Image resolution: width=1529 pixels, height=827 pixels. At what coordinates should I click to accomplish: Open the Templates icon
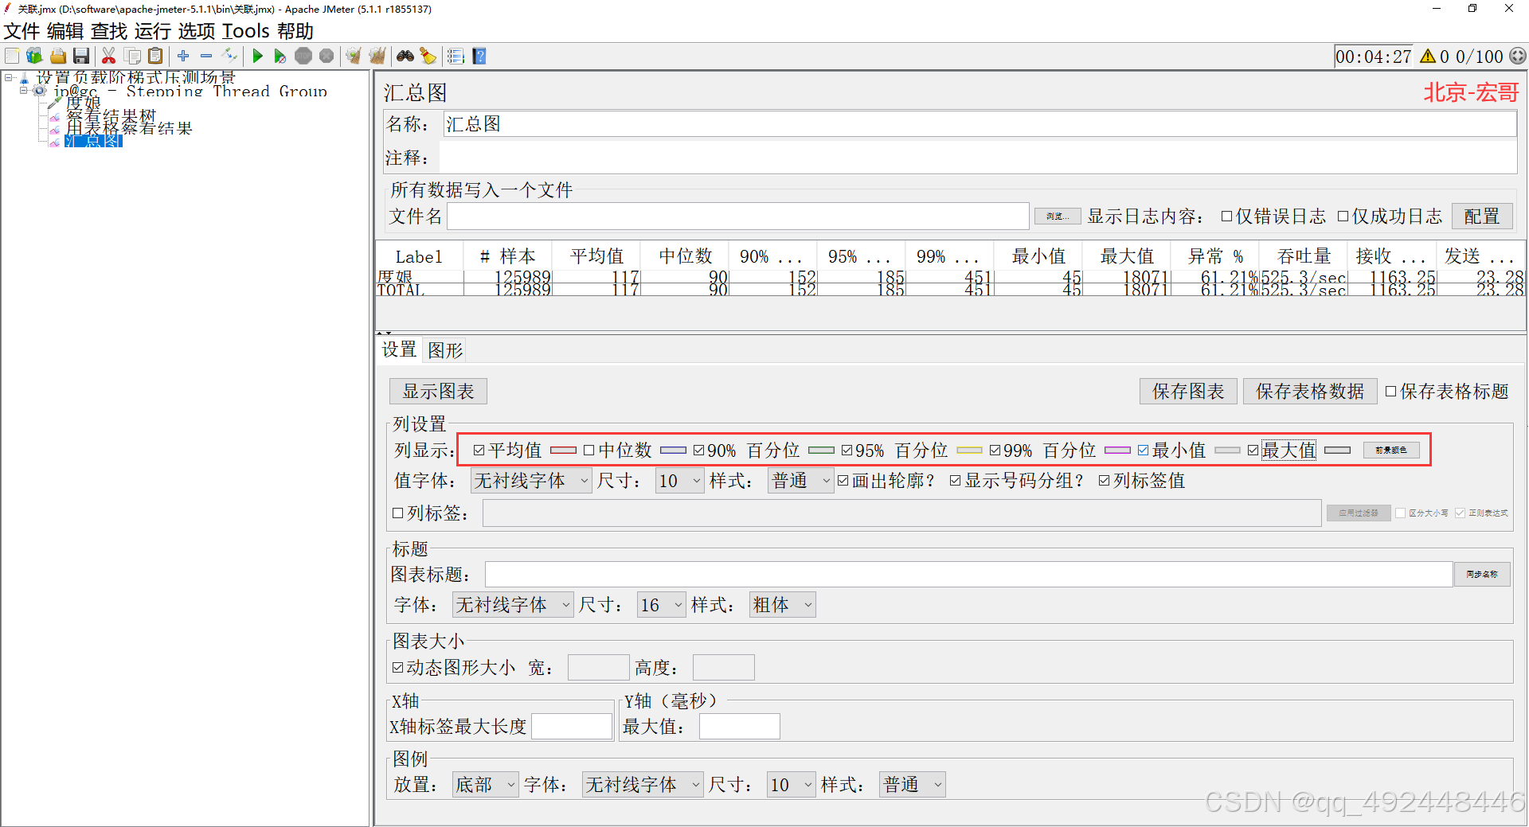pos(34,56)
